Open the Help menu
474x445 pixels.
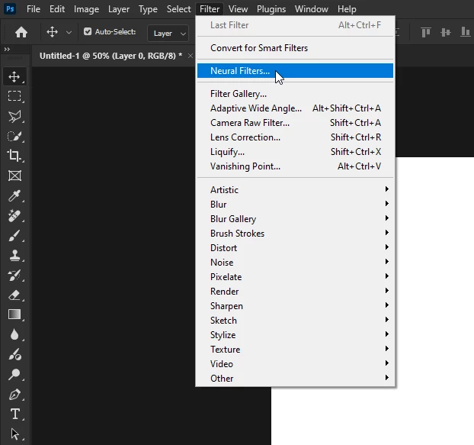[x=347, y=9]
